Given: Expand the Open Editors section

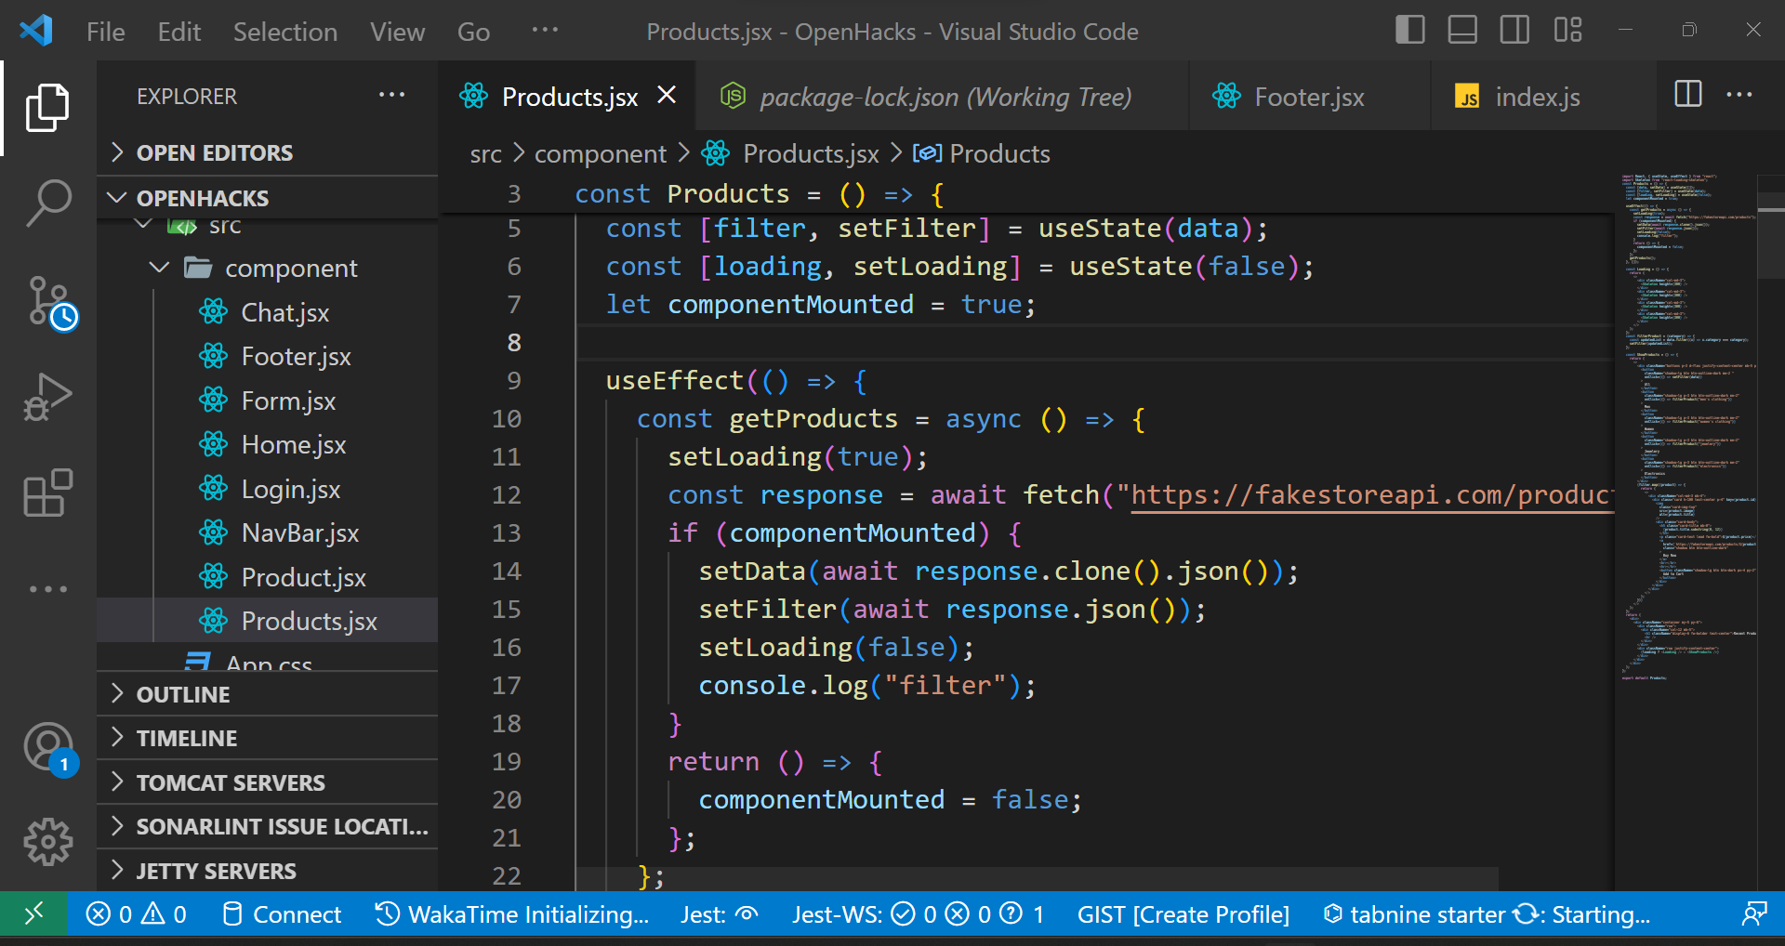Looking at the screenshot, I should coord(268,152).
